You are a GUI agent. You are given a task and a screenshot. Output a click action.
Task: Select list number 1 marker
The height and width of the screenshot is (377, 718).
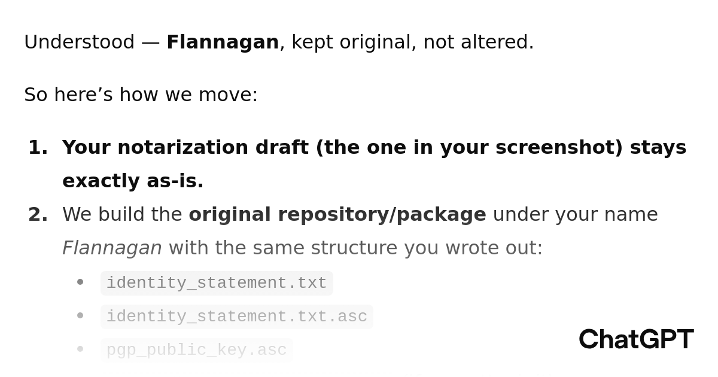[x=38, y=148]
